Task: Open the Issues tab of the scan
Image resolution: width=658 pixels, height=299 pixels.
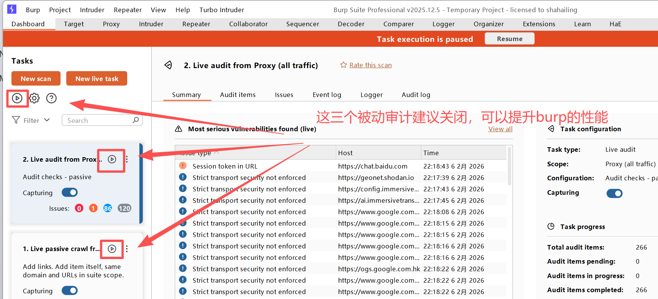Action: pos(284,95)
